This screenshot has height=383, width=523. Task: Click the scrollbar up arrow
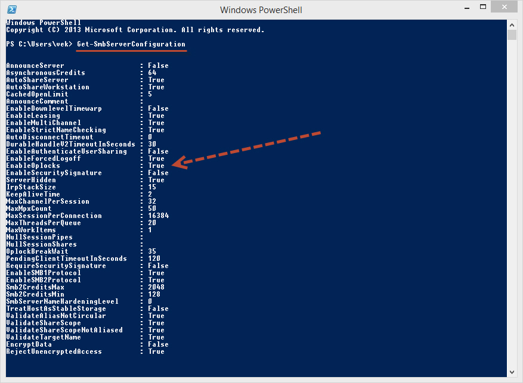point(513,24)
